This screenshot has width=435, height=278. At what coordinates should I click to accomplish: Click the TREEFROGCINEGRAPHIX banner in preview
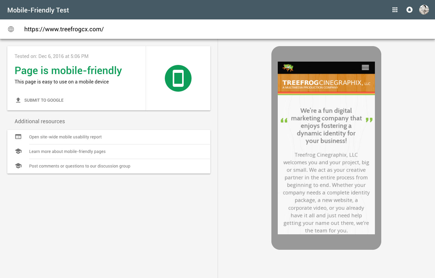[x=326, y=84]
